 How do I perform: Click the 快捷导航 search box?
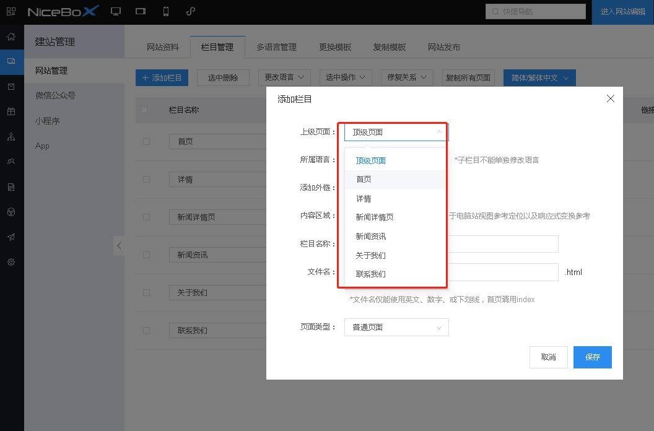[535, 11]
